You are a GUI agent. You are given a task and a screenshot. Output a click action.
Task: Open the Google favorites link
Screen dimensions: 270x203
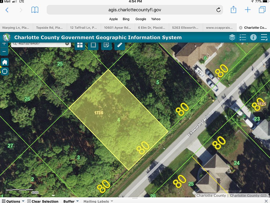(141, 19)
